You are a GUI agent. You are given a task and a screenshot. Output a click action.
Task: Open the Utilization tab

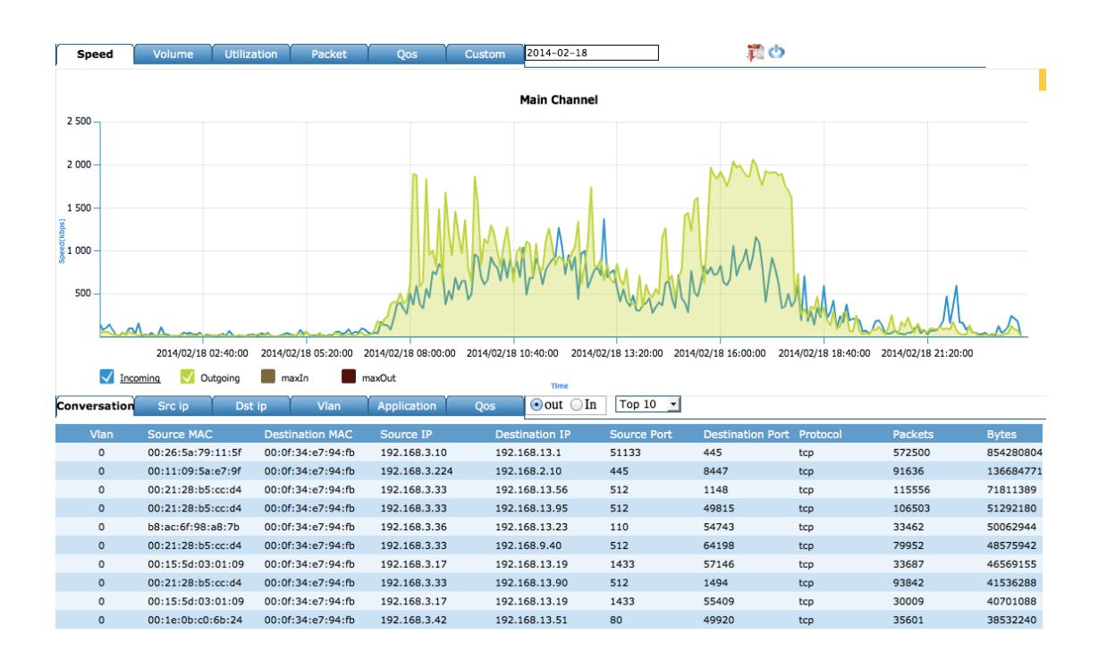tap(250, 54)
